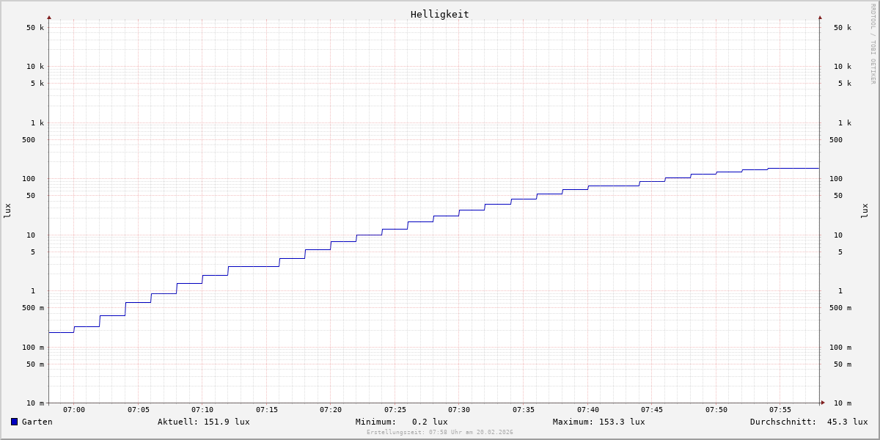880x440 pixels.
Task: Click the 1 k label on left axis
Action: click(37, 122)
